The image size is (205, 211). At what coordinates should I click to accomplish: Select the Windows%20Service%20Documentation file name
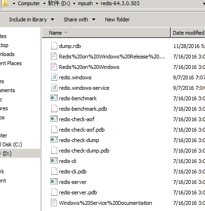click(x=105, y=203)
